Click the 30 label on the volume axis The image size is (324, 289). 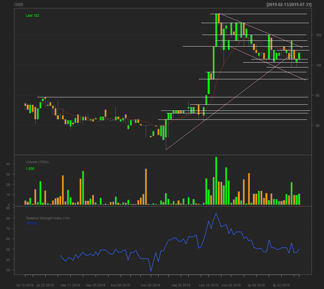[x=8, y=174]
